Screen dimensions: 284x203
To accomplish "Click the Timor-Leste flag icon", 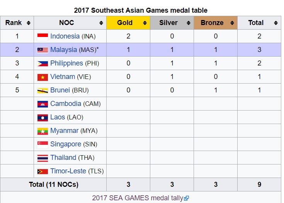I will point(43,171).
